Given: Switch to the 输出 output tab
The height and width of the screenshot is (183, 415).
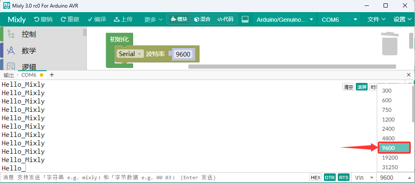Looking at the screenshot, I should pyautogui.click(x=9, y=75).
